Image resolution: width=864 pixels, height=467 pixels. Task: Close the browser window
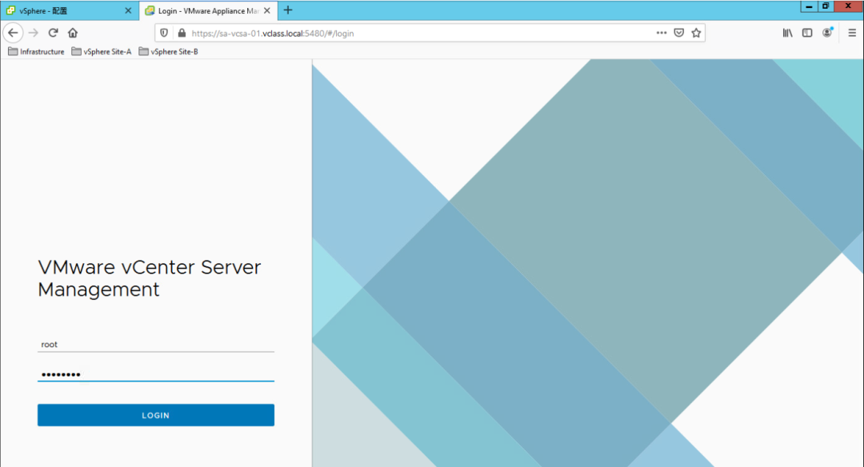click(x=849, y=6)
